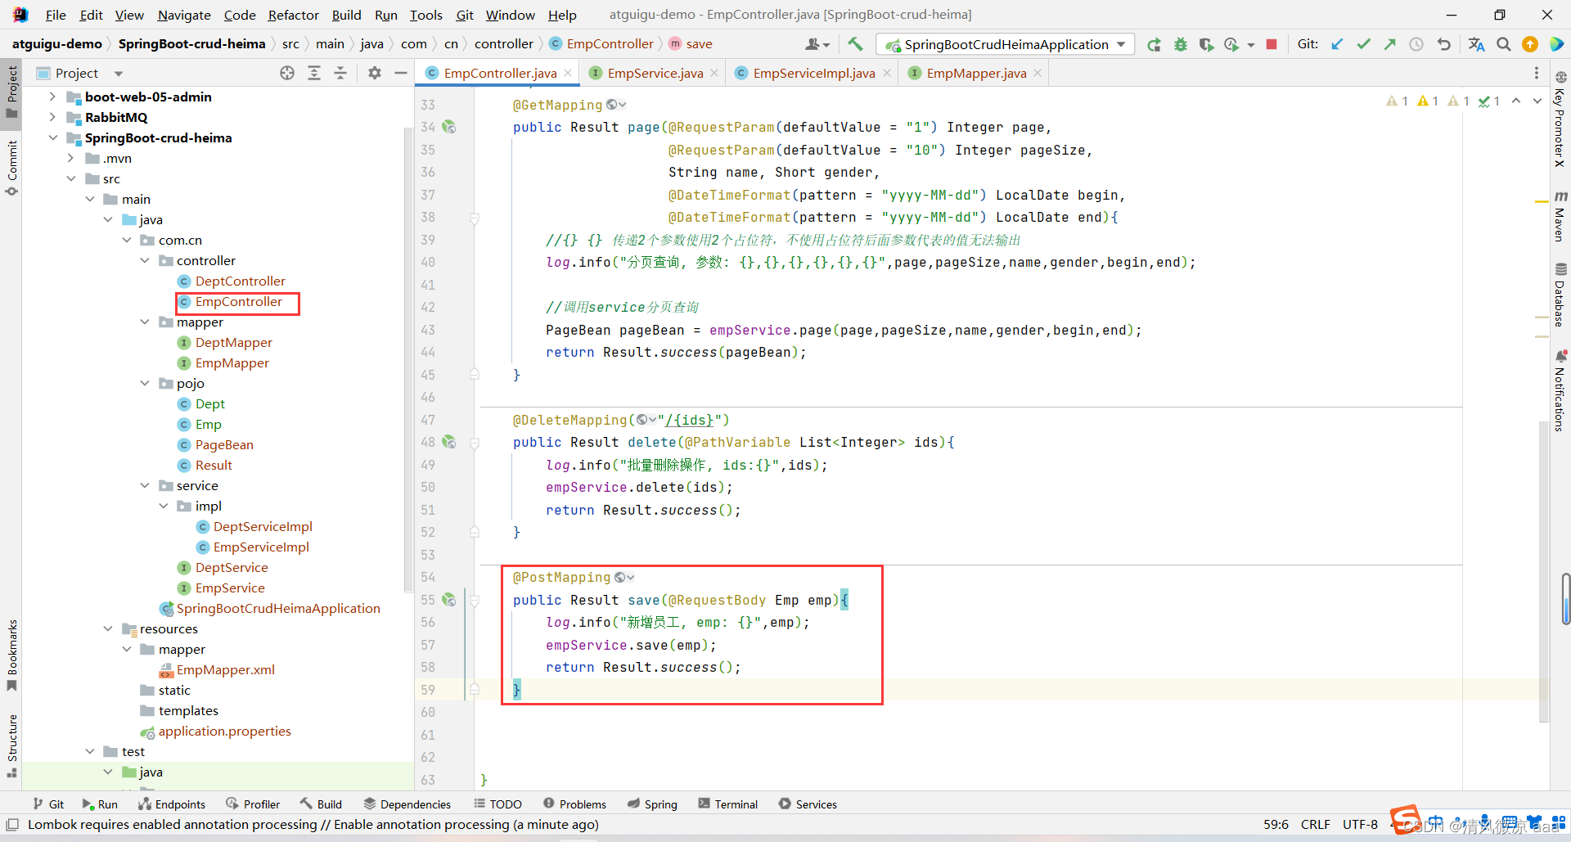Start debugging with the bug icon

1180,44
